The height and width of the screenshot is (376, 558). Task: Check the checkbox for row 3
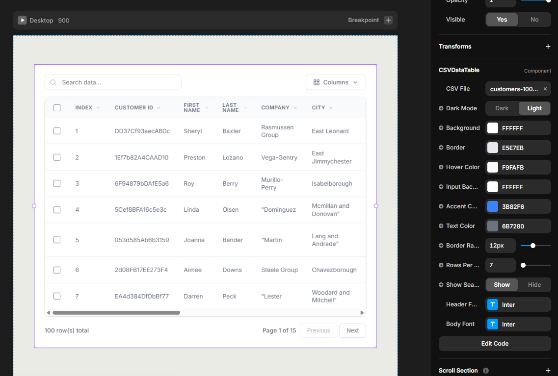57,183
